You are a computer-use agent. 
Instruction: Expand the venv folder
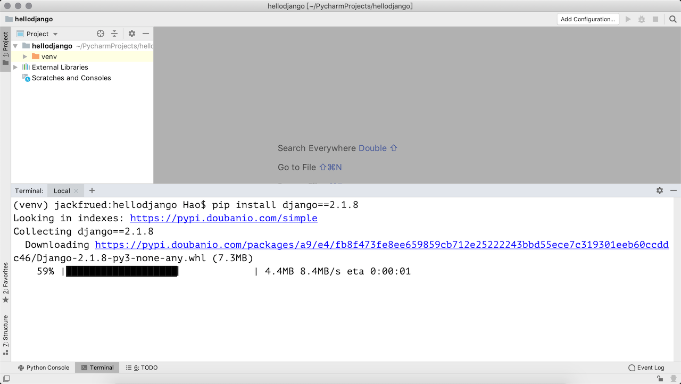24,56
